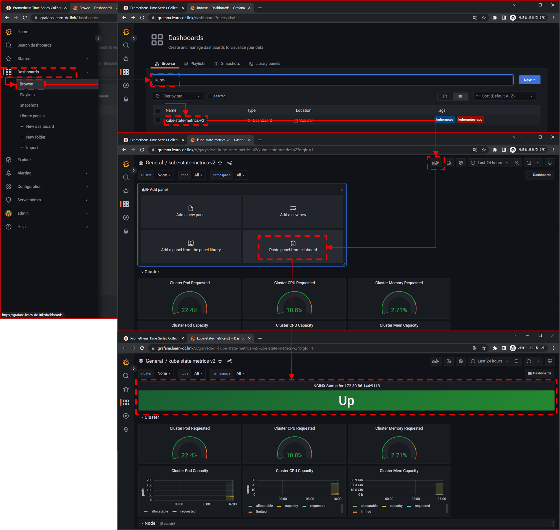Switch to the Library panels tab
Viewport: 560px width, 530px height.
coord(264,63)
